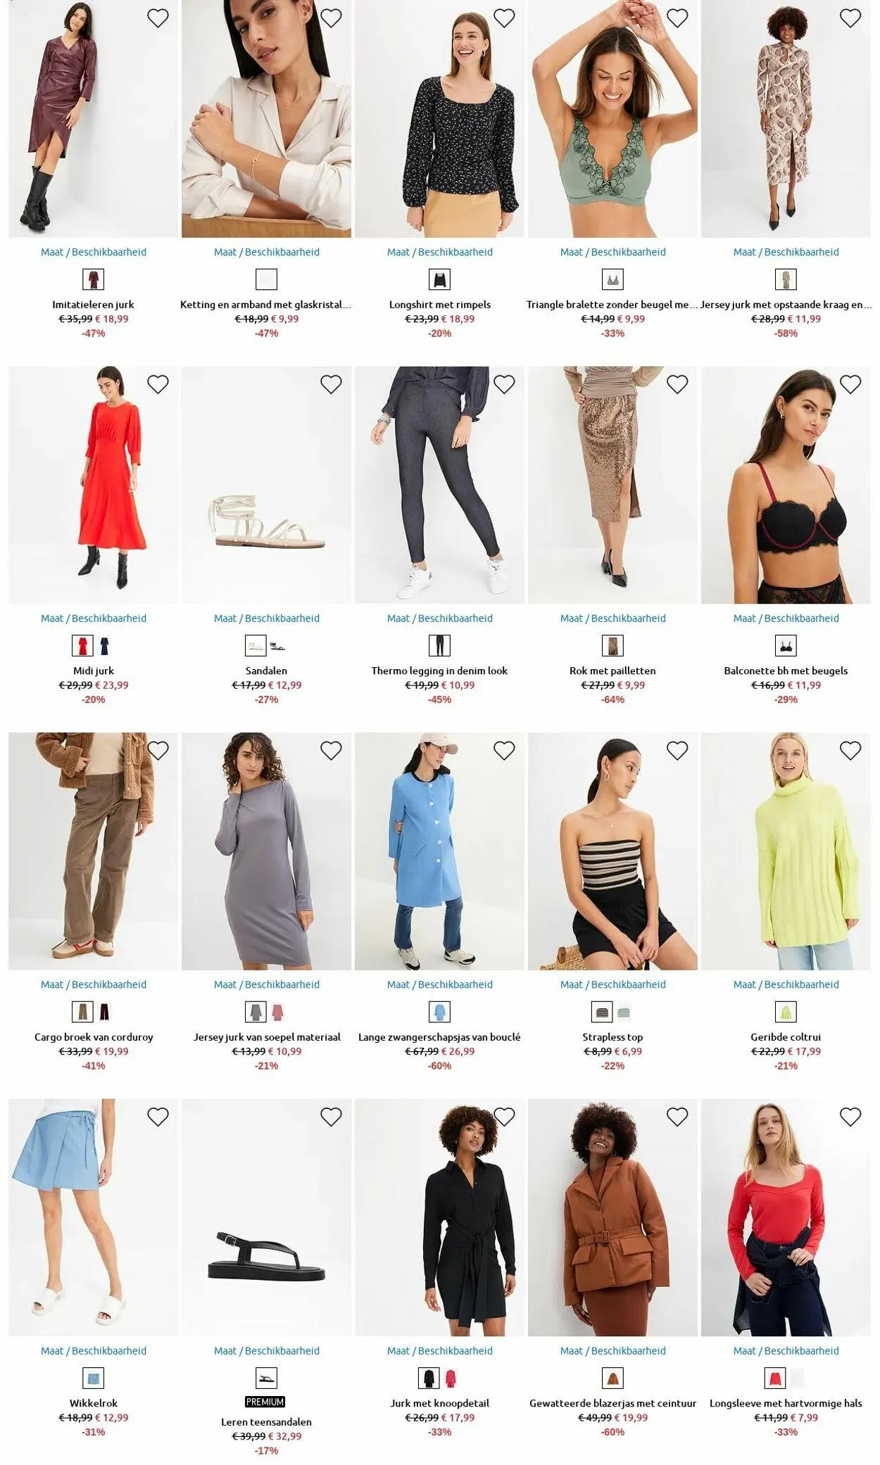Open the blue zwangerschapsjas product image
The height and width of the screenshot is (1465, 880).
coord(440,851)
